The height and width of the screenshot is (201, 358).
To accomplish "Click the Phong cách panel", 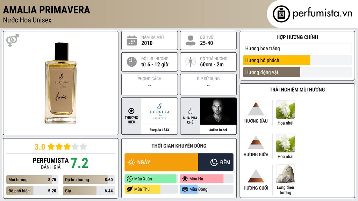I will coord(150,84).
